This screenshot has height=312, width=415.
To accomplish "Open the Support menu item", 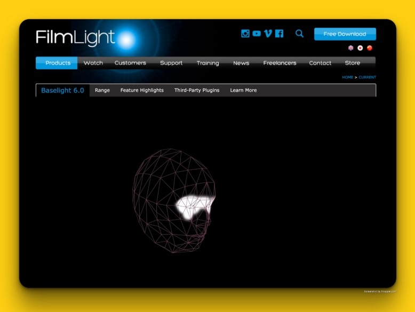I will point(171,63).
